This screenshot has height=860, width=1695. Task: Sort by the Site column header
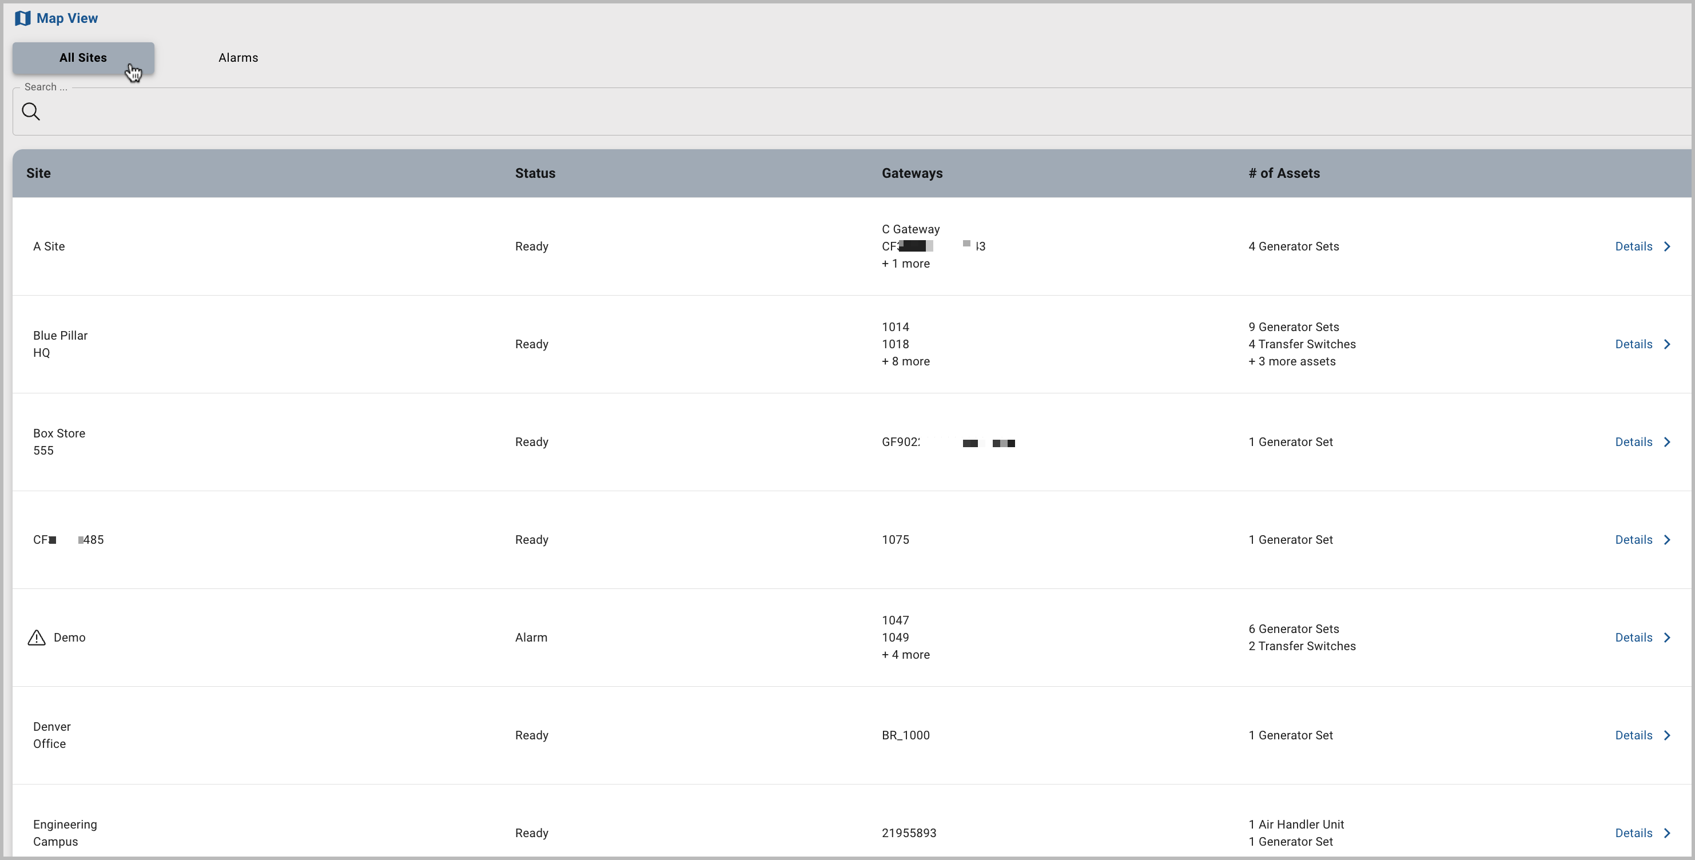click(x=38, y=172)
